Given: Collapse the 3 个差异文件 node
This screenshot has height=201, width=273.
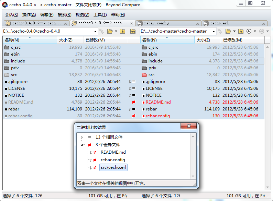Looking at the screenshot, I should (82, 145).
